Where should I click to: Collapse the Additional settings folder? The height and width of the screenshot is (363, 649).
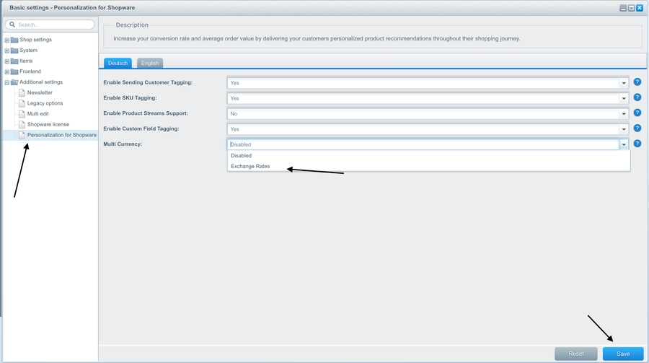click(x=7, y=82)
